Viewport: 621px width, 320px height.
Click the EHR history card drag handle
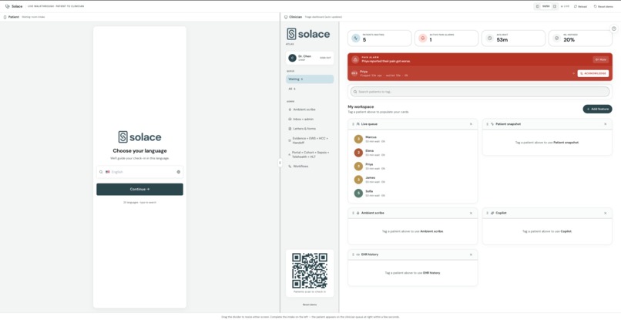[x=353, y=254]
